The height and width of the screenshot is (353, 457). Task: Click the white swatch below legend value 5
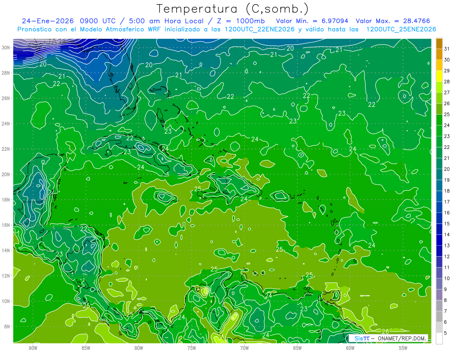pyautogui.click(x=439, y=339)
